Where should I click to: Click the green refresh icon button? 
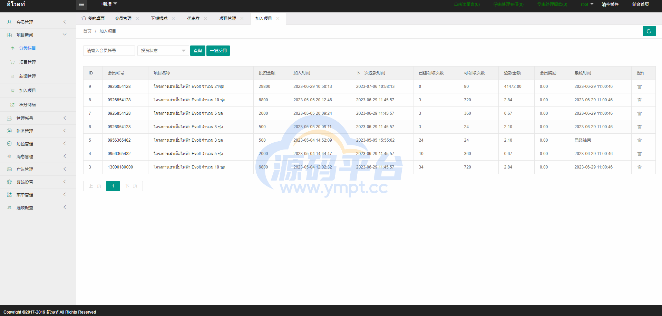click(x=649, y=31)
